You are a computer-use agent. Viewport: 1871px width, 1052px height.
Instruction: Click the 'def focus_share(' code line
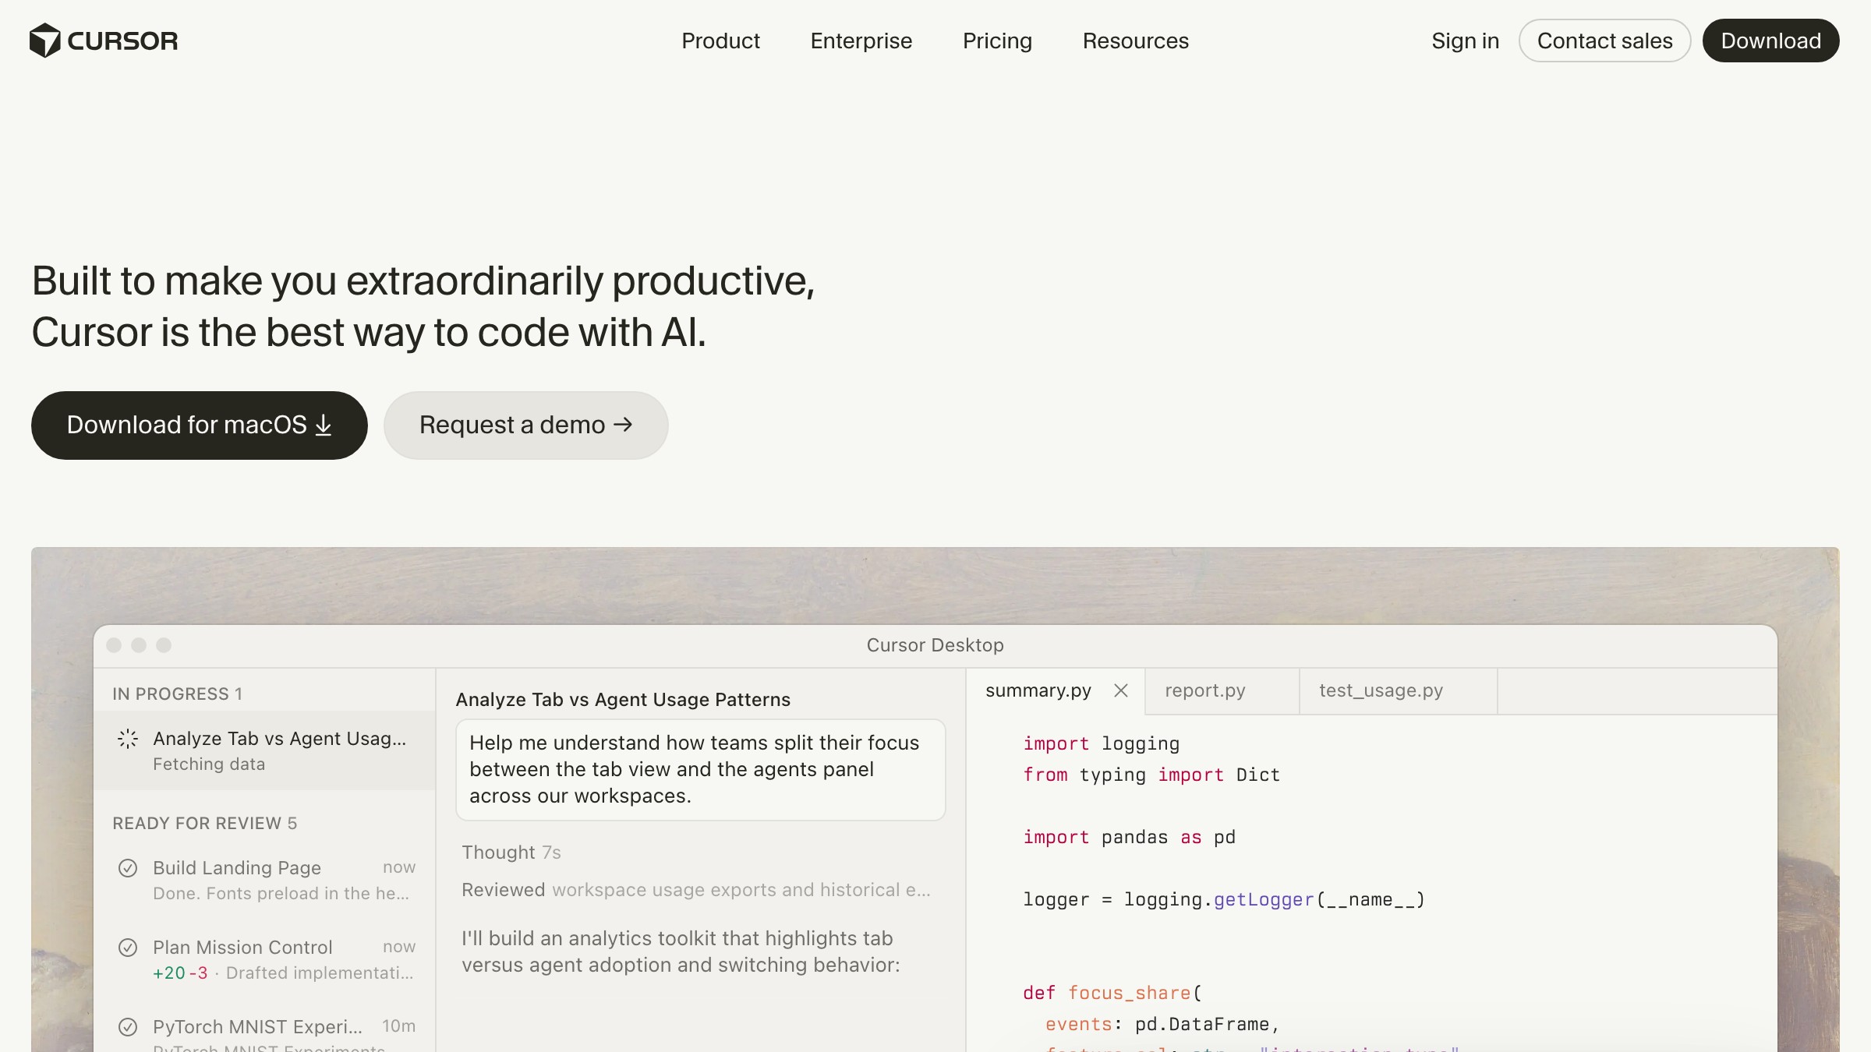(x=1112, y=993)
